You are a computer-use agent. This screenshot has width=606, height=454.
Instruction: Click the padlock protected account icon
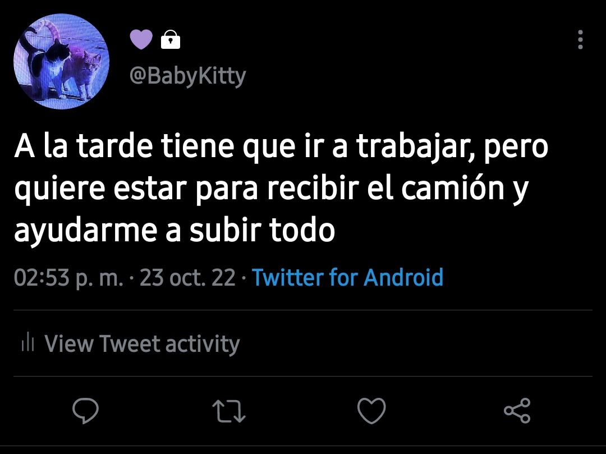(171, 39)
